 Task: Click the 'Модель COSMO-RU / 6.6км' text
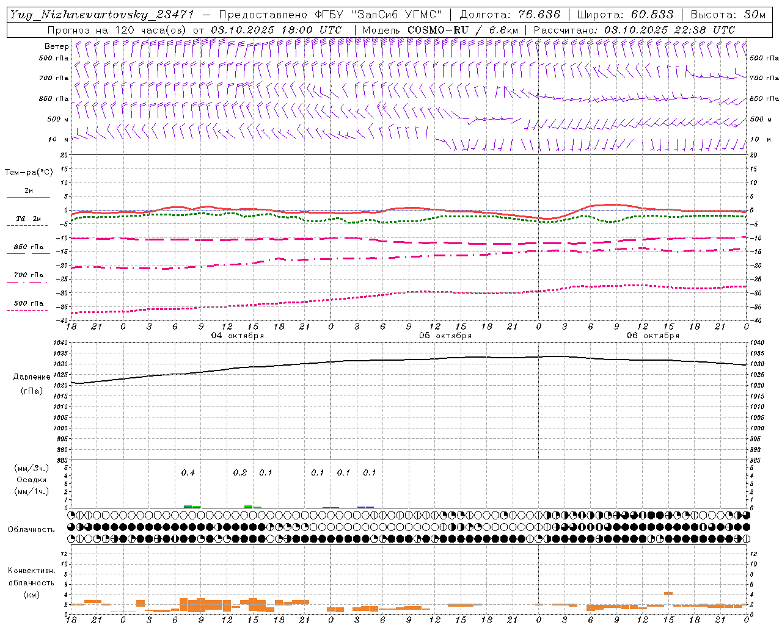(x=440, y=30)
